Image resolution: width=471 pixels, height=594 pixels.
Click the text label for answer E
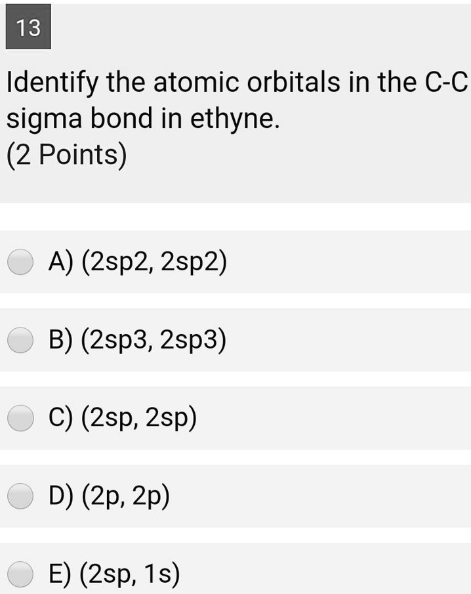click(115, 572)
